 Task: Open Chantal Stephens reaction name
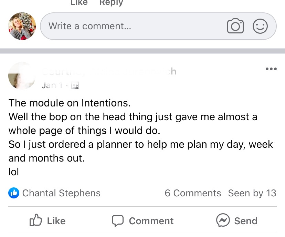(x=61, y=193)
